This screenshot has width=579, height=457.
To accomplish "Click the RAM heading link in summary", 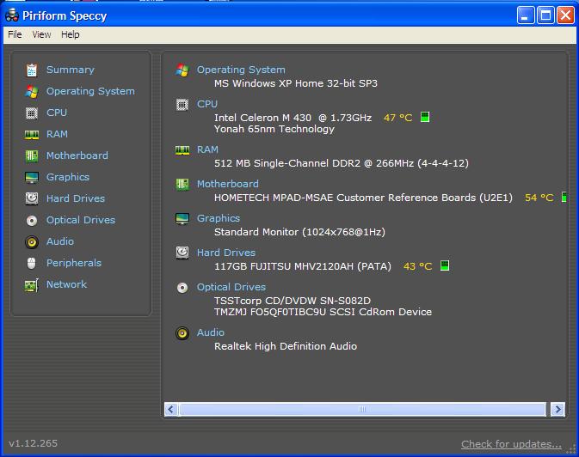I will (207, 149).
